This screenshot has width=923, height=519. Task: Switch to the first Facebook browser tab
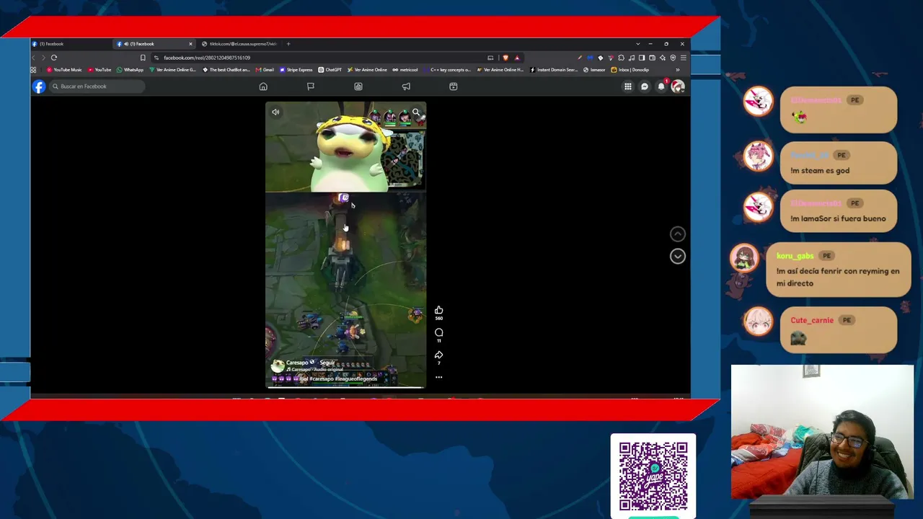[x=71, y=44]
